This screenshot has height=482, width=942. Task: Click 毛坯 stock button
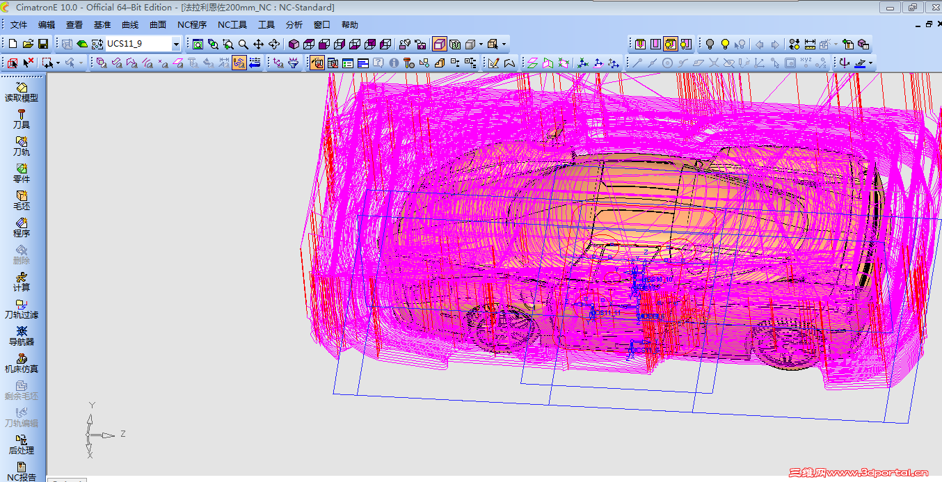[22, 200]
